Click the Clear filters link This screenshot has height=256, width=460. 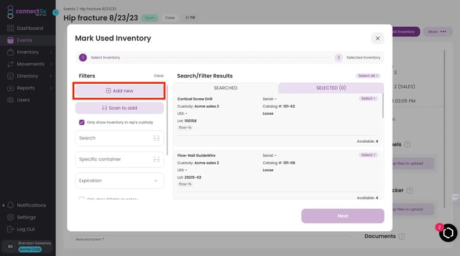click(159, 75)
